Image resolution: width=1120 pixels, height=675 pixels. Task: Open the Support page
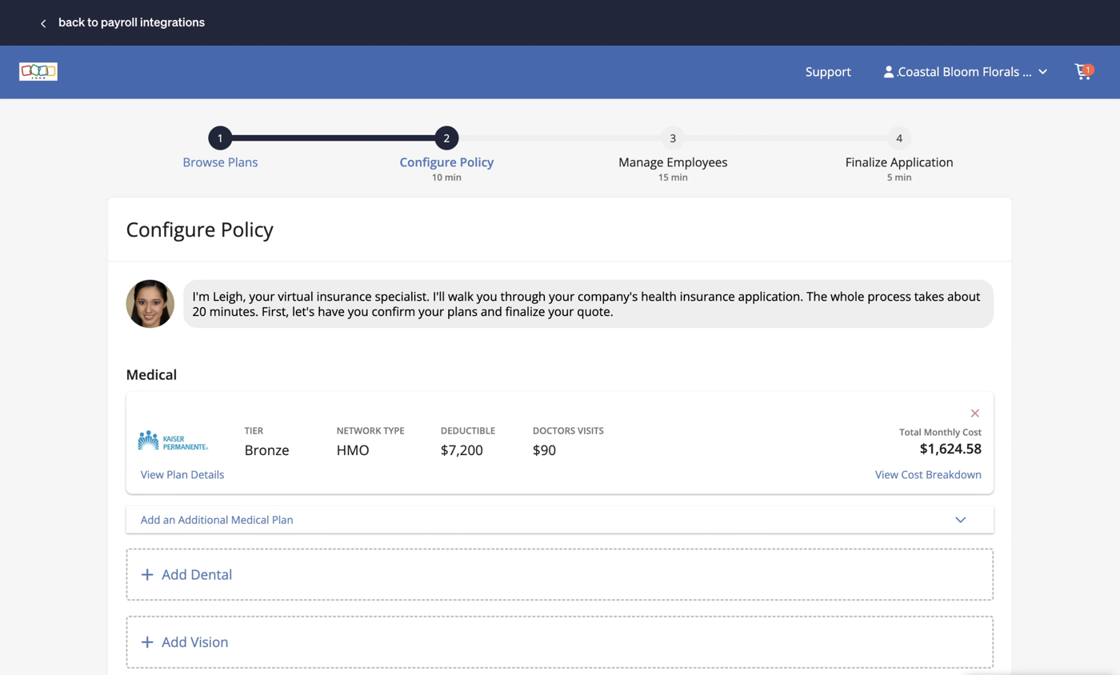[828, 72]
